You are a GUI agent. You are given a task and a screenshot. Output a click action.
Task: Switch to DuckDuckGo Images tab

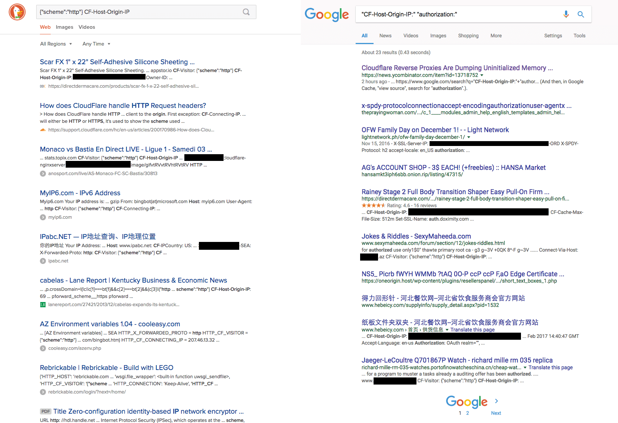[x=65, y=27]
